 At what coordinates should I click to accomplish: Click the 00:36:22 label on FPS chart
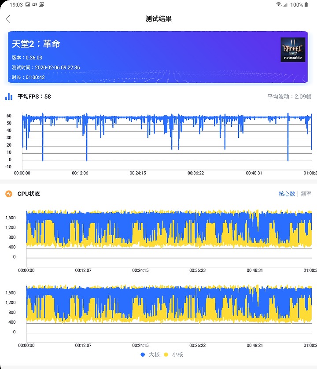[195, 173]
